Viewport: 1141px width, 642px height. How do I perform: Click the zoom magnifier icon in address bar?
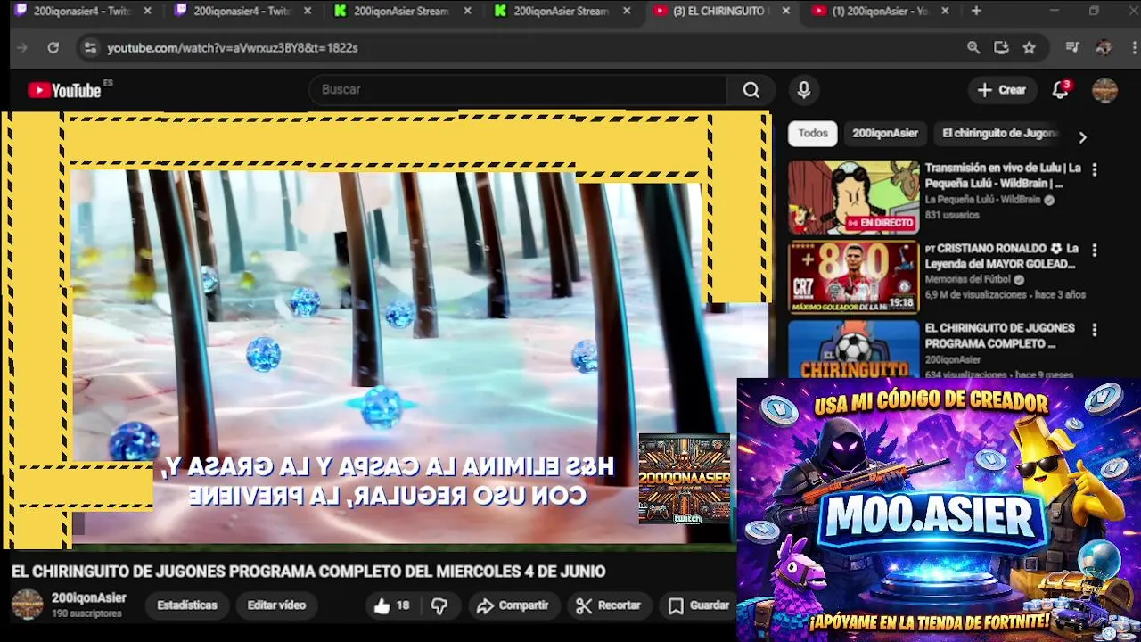(973, 47)
